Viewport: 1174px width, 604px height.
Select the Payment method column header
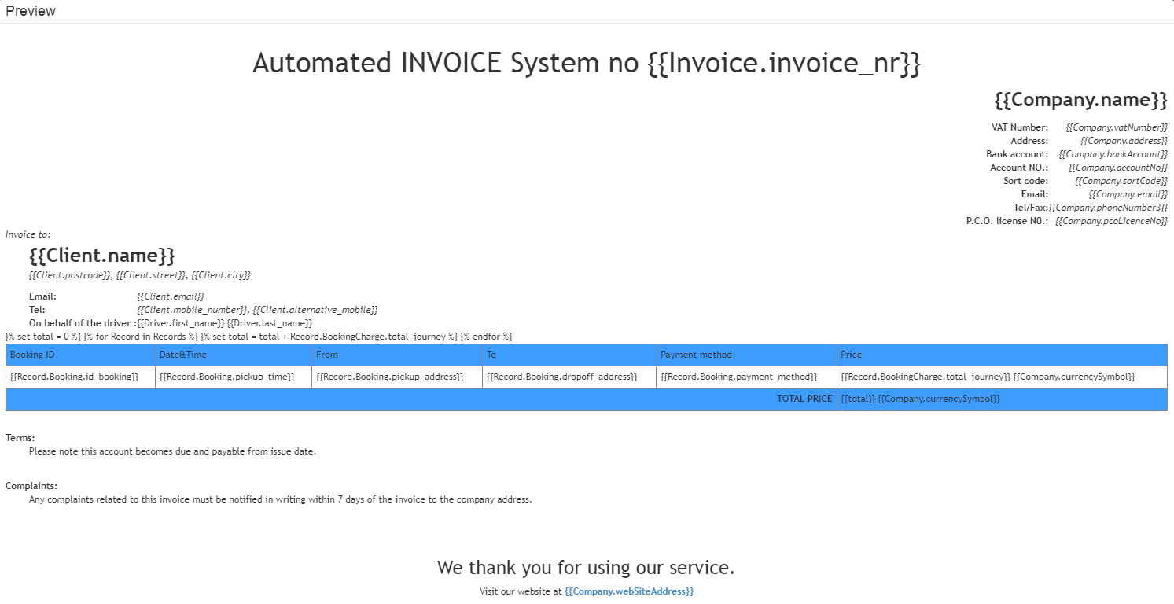[696, 355]
